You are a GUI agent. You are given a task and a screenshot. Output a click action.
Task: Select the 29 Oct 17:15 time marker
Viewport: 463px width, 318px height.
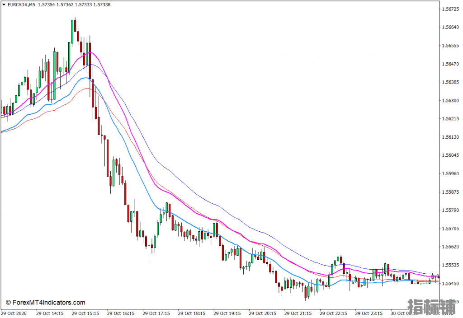point(156,313)
